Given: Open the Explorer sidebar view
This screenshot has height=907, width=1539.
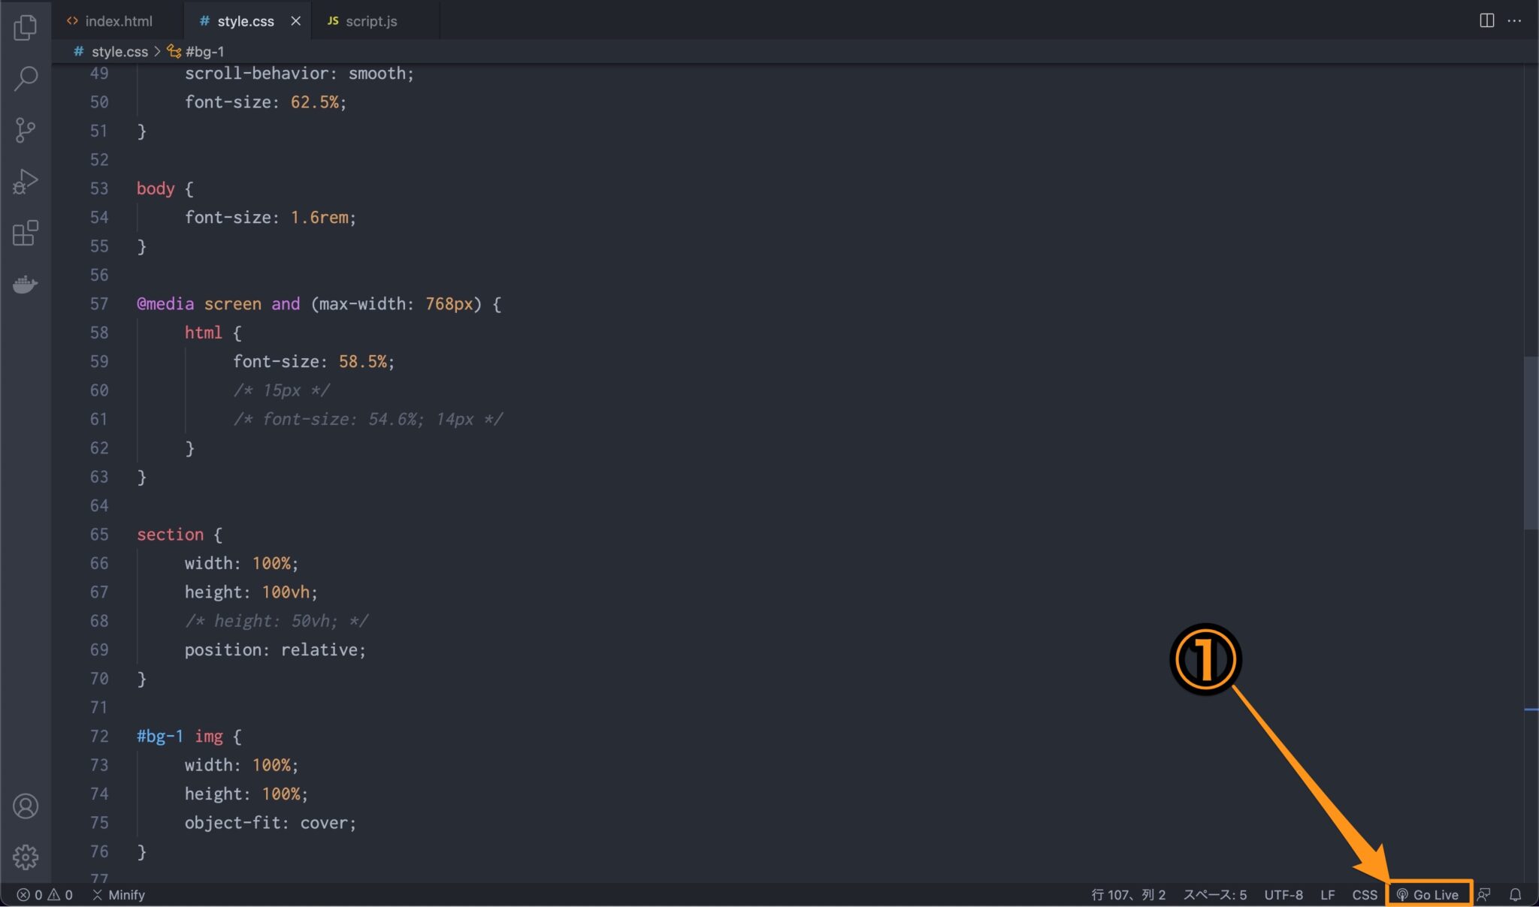Looking at the screenshot, I should tap(26, 27).
